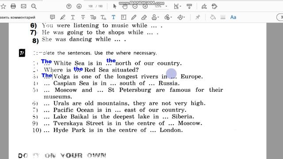This screenshot has height=159, width=283.
Task: Open the drawing shapes dropdown
Action: point(181,17)
